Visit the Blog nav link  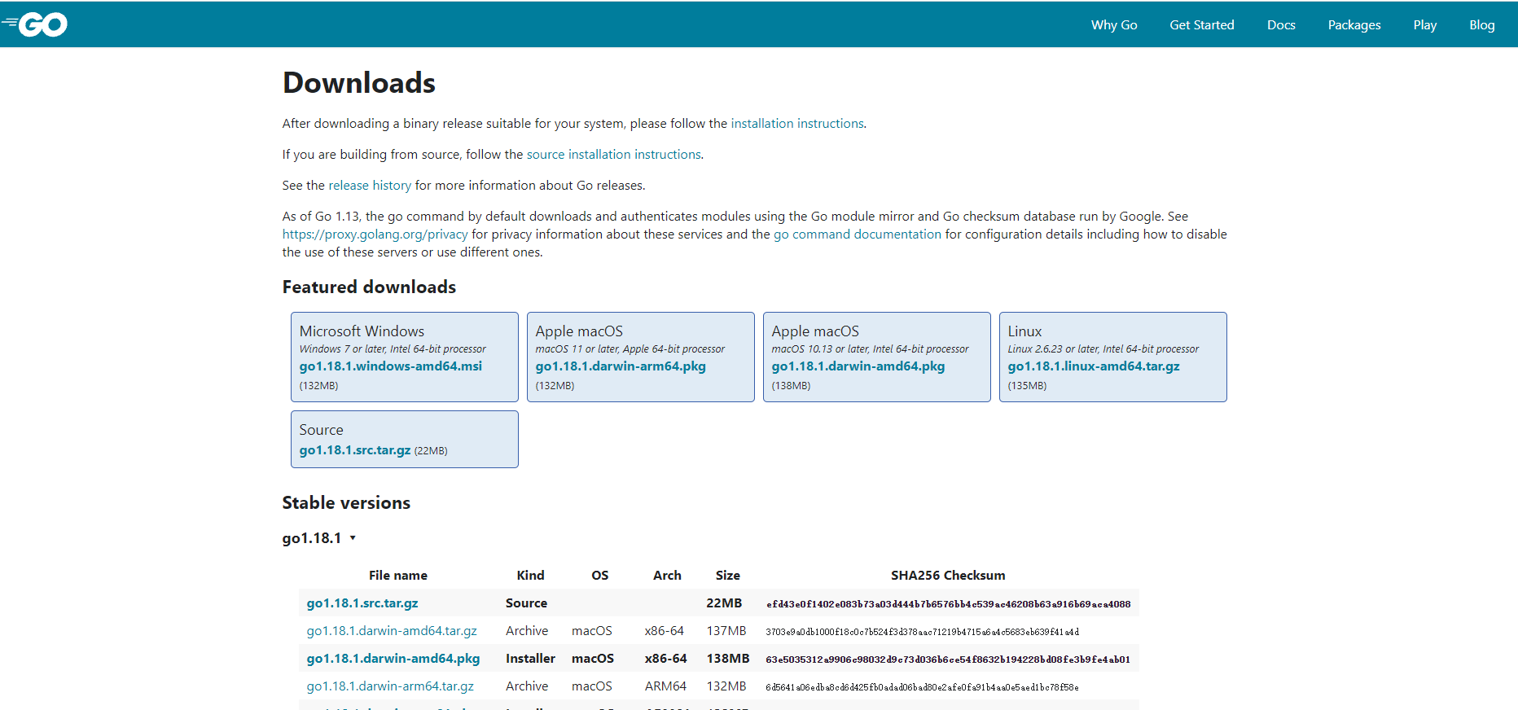tap(1482, 25)
